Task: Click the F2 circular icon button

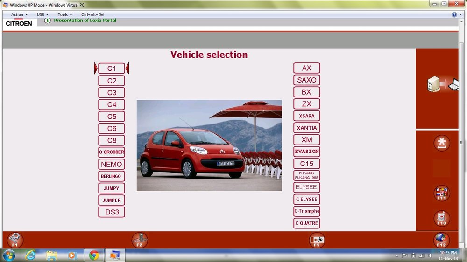Action: point(139,240)
